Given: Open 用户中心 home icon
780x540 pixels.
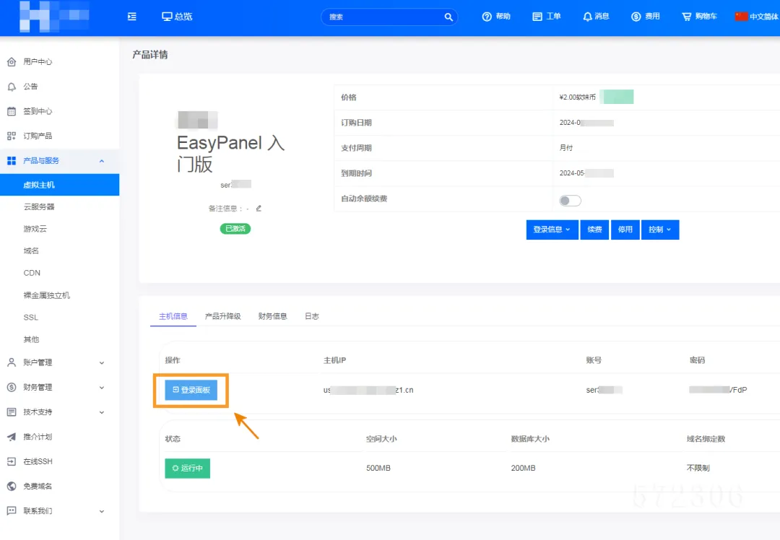Looking at the screenshot, I should (12, 61).
